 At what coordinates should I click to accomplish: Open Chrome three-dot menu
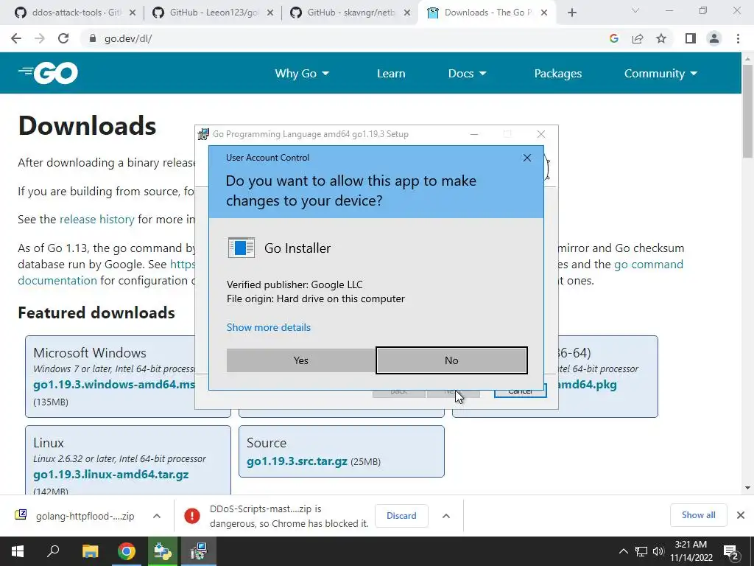tap(738, 38)
